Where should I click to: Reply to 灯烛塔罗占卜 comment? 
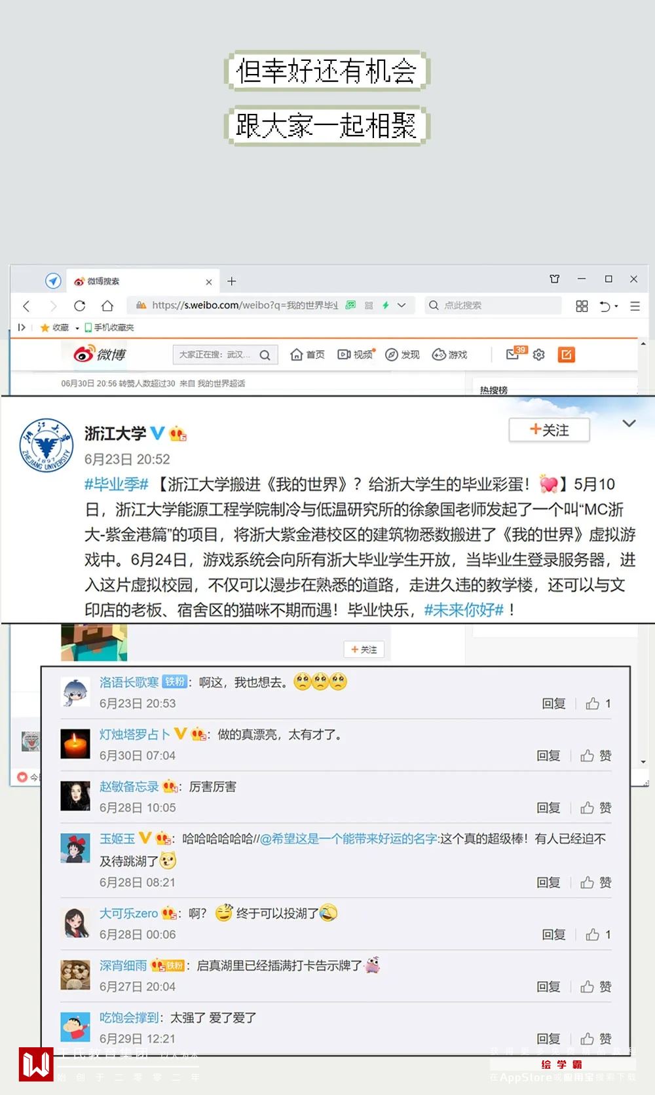(x=548, y=756)
